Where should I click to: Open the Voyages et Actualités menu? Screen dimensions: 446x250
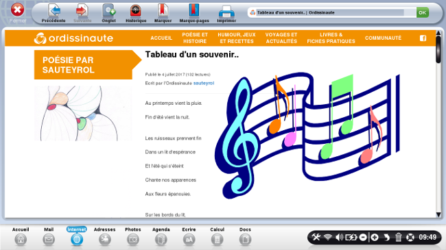click(x=281, y=38)
